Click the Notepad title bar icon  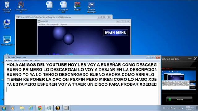click(6, 57)
